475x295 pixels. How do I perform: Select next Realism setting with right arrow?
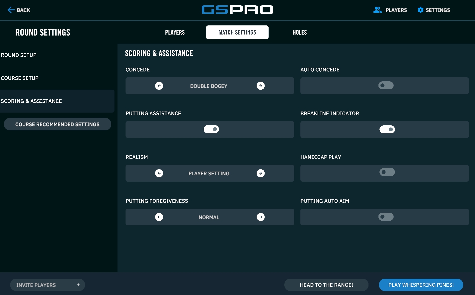click(x=261, y=173)
